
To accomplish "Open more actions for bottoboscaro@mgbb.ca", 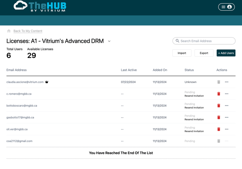I will (226, 106).
